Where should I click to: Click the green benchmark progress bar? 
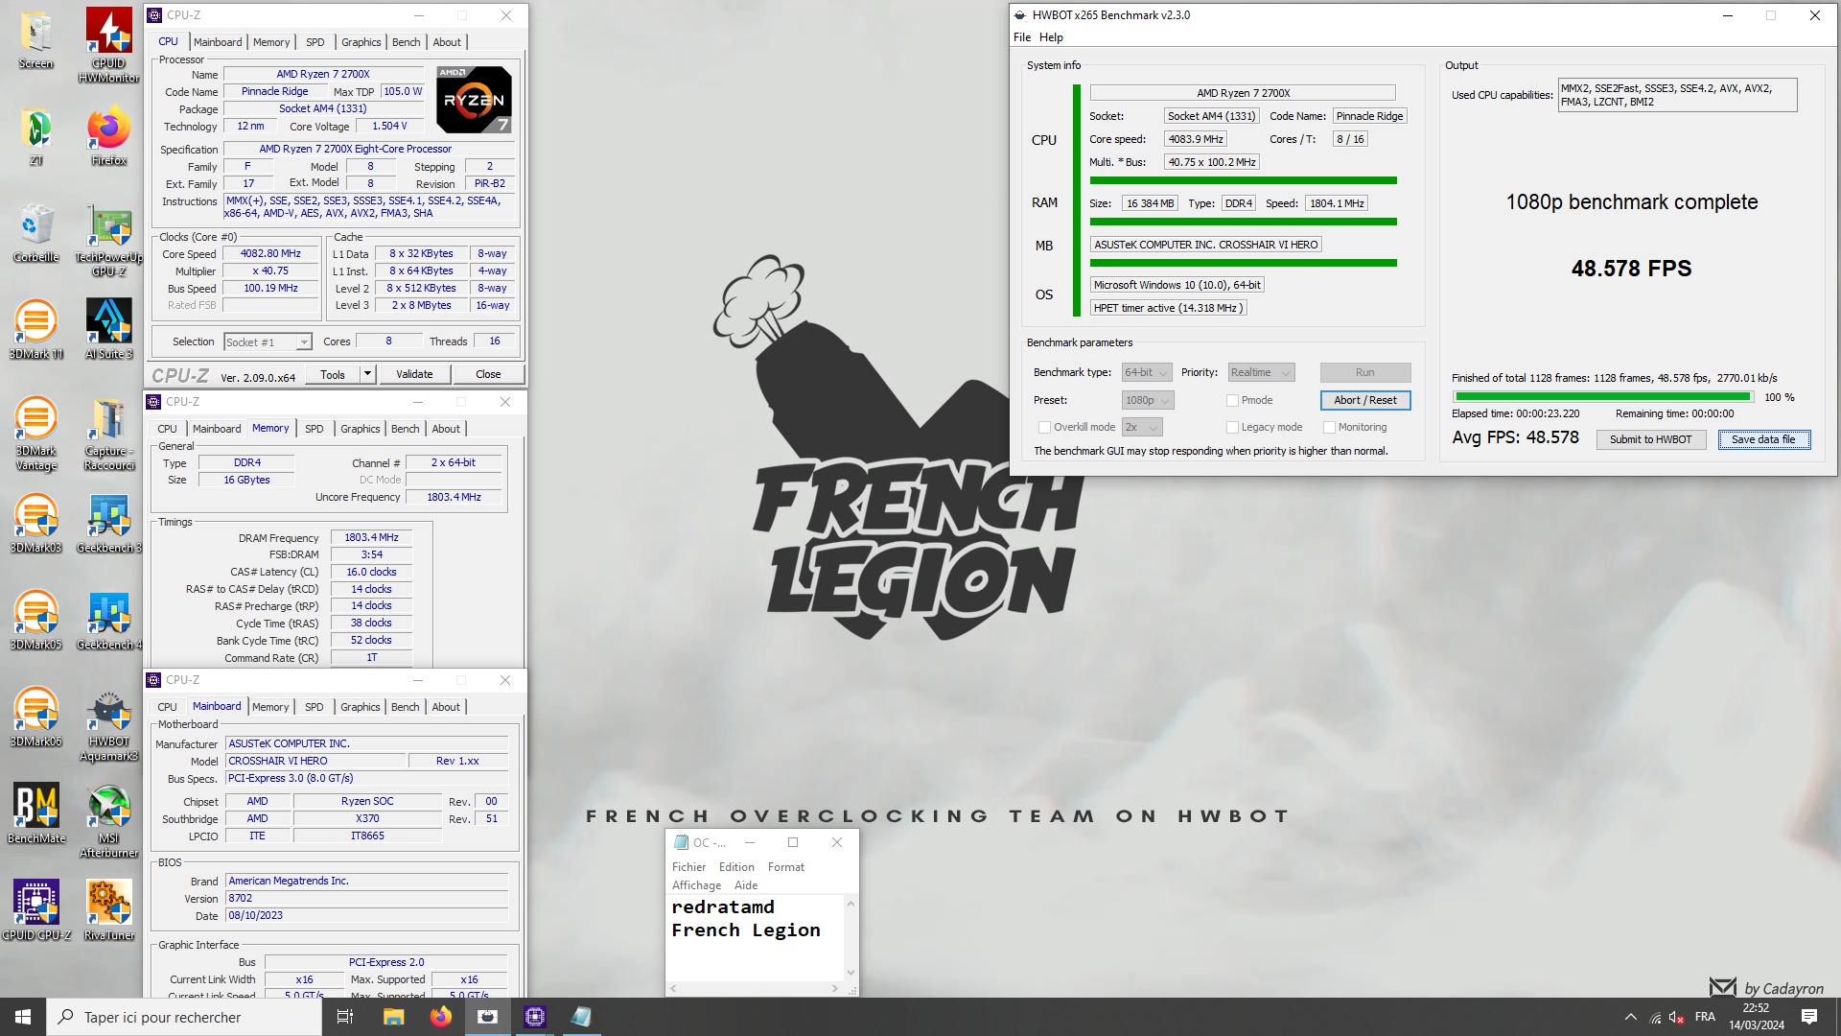tap(1602, 396)
